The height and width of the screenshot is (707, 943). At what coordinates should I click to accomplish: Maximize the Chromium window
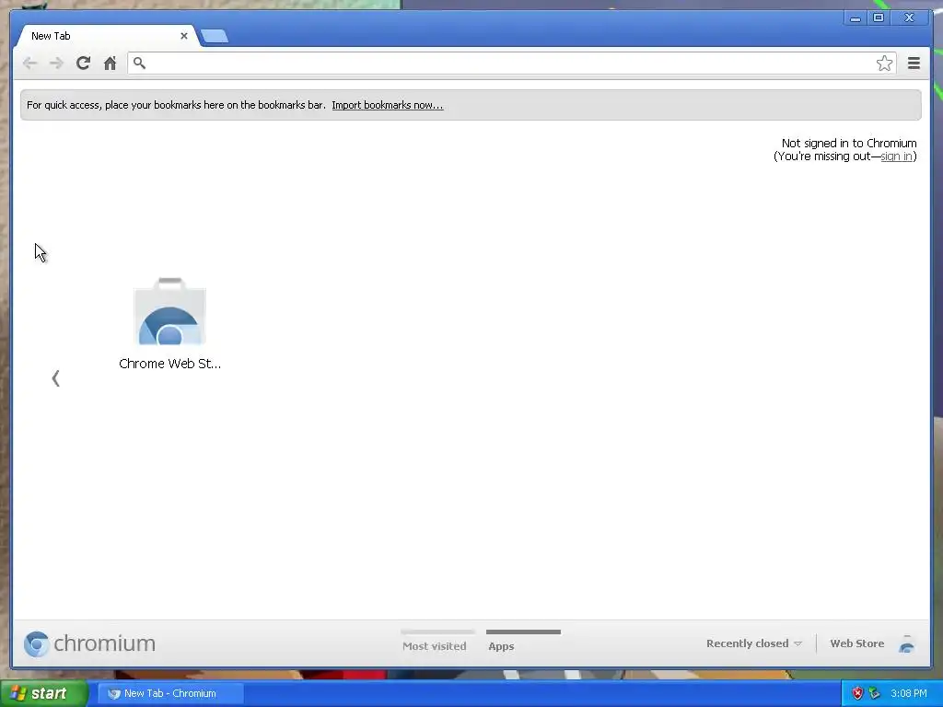[x=879, y=18]
